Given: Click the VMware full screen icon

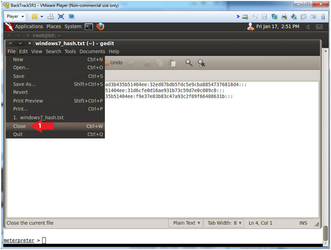Looking at the screenshot, I should (61, 17).
